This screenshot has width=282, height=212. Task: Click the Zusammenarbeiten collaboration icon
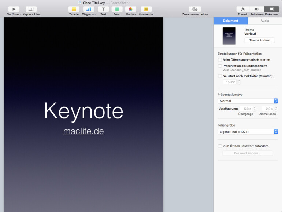click(x=195, y=9)
